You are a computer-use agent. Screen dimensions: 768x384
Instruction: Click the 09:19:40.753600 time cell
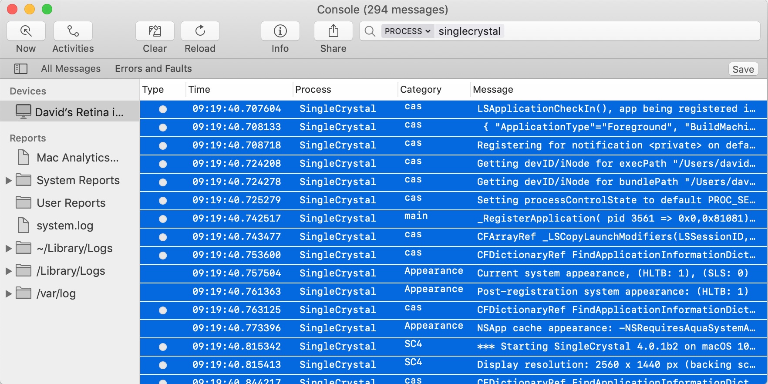click(x=237, y=255)
